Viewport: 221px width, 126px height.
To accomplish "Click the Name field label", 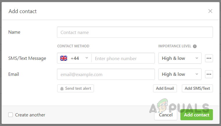I will point(15,32).
